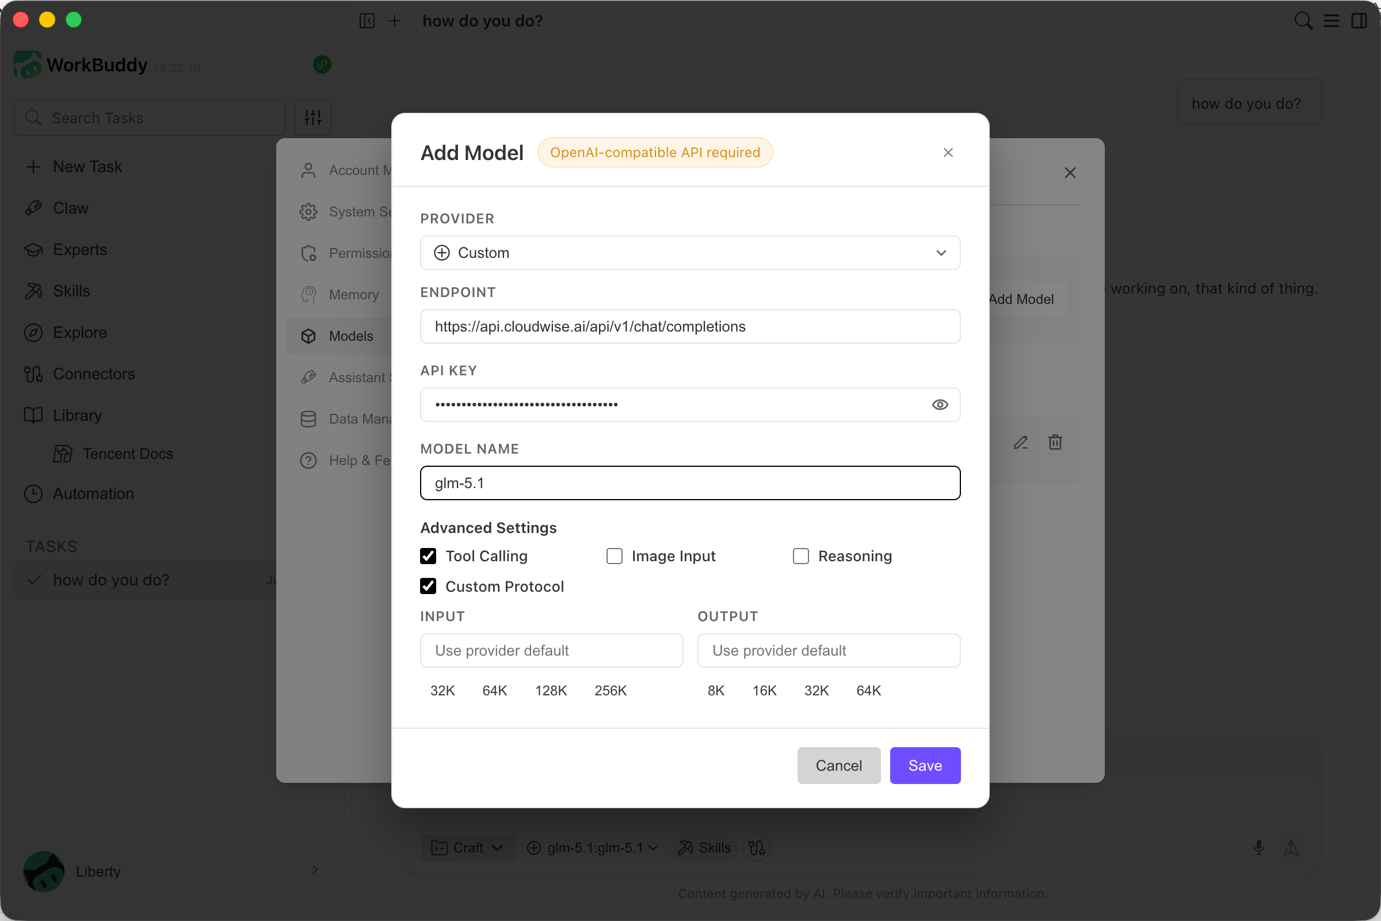The width and height of the screenshot is (1381, 921).
Task: Click Add Model button in settings panel
Action: click(1028, 299)
